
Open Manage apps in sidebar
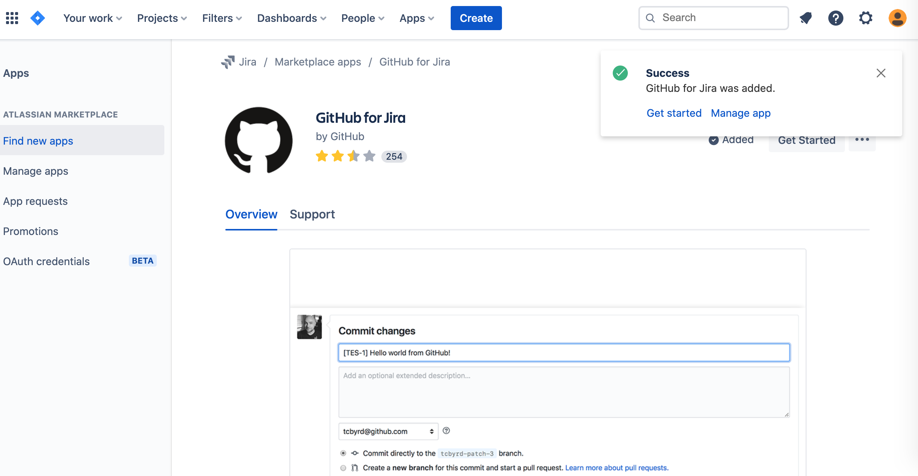click(x=36, y=171)
